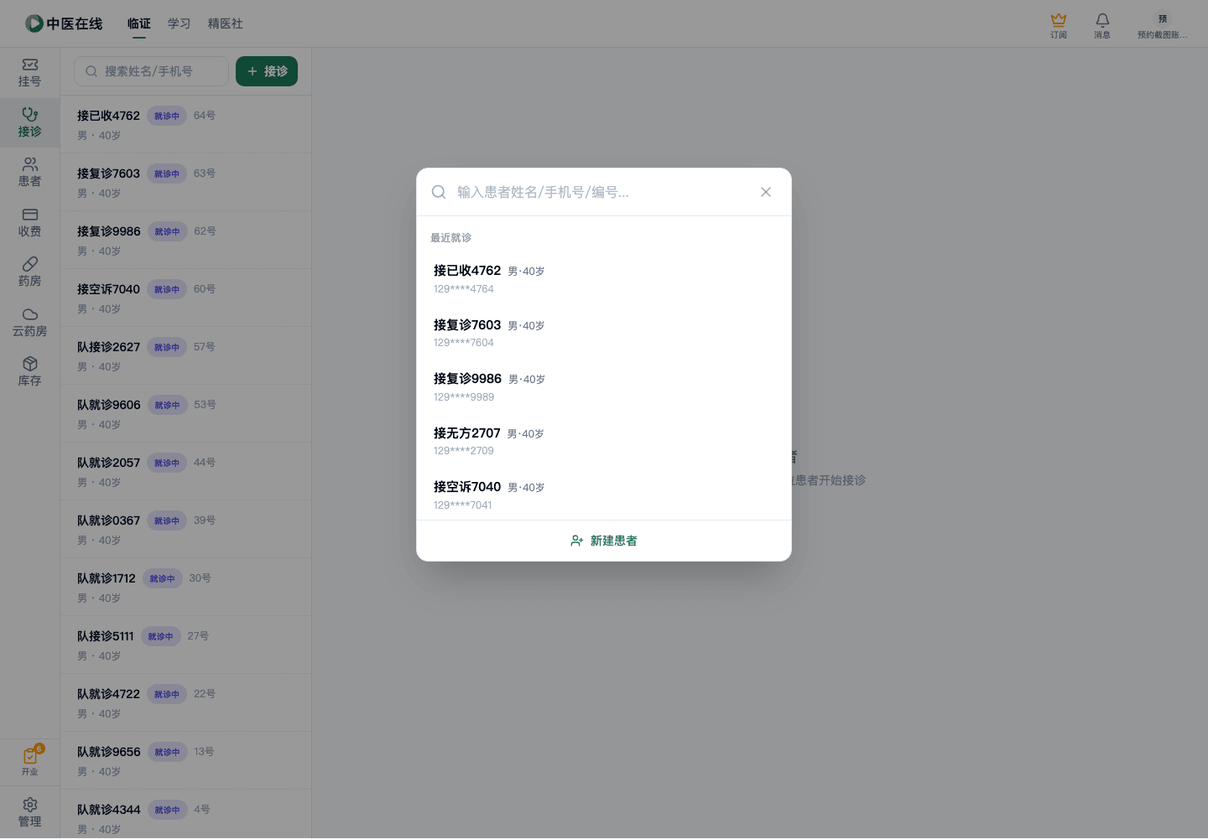Image resolution: width=1208 pixels, height=839 pixels.
Task: Click the 中医在线 logo
Action: pyautogui.click(x=64, y=23)
